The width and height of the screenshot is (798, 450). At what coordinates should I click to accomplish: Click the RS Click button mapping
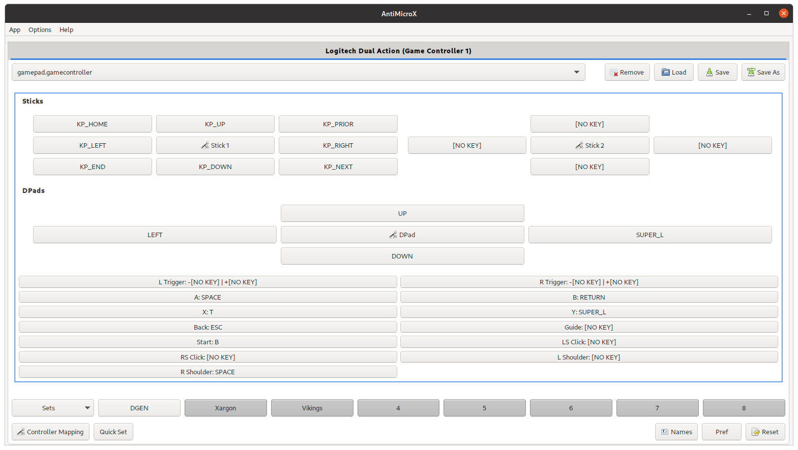coord(208,357)
